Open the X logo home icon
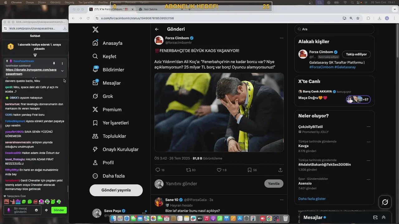Viewport: 399px width, 224px height. (95, 30)
